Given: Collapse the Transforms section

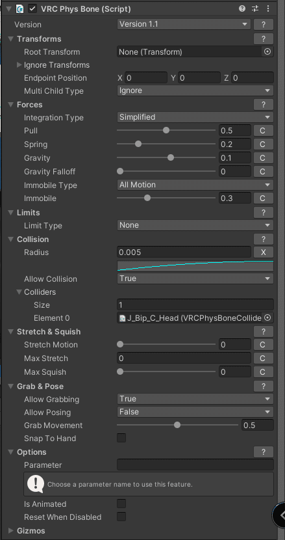Looking at the screenshot, I should click(x=10, y=38).
